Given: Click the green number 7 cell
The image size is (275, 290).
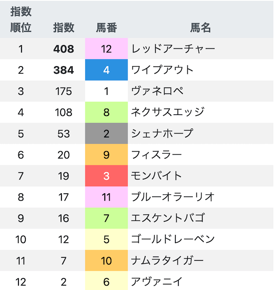Looking at the screenshot, I should click(106, 218).
